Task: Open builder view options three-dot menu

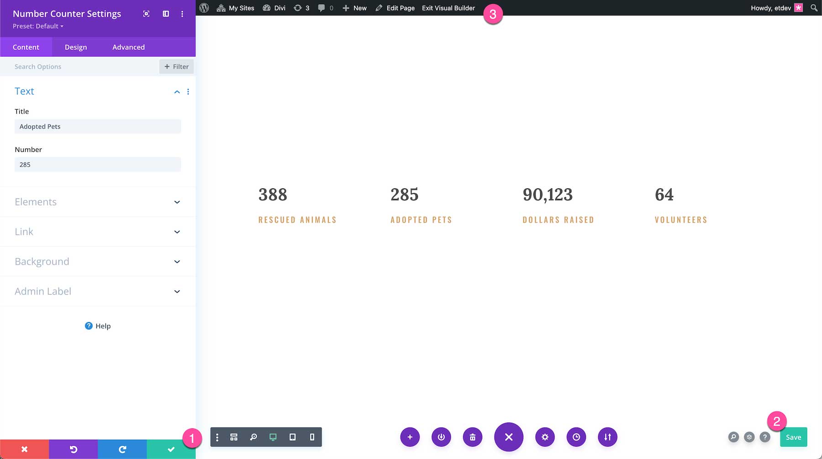Action: [x=217, y=437]
